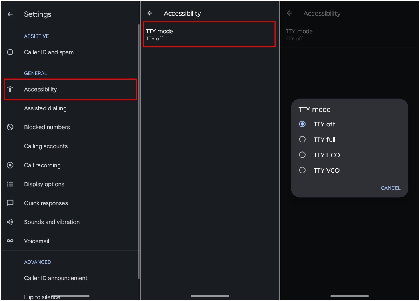Viewport: 420px width, 301px height.
Task: Click the Caller ID and spam info icon
Action: [x=10, y=52]
